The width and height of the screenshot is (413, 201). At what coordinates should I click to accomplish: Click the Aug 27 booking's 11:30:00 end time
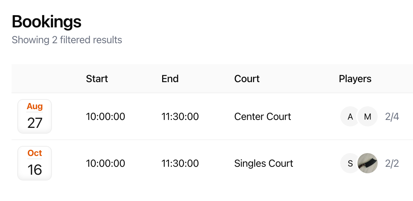pos(180,117)
